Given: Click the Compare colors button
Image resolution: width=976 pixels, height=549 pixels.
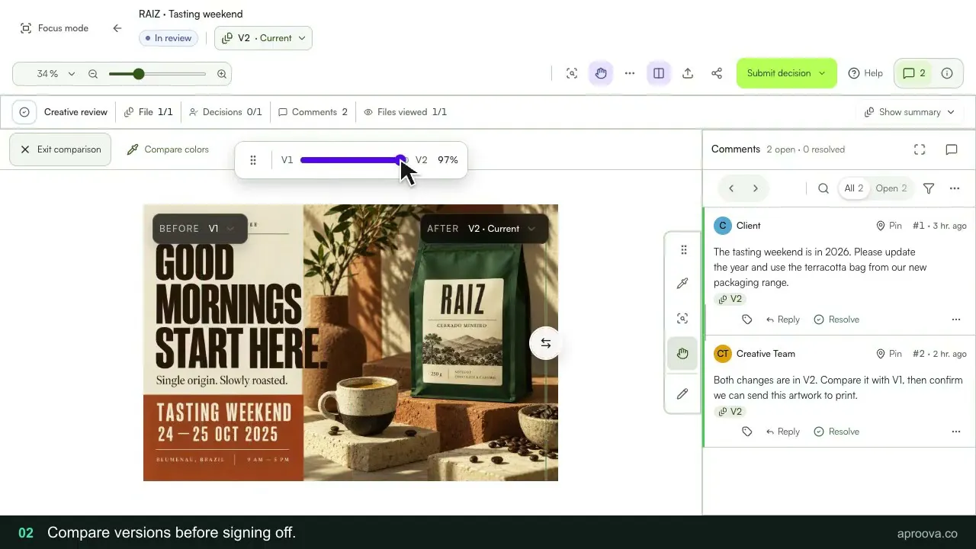Looking at the screenshot, I should coord(168,149).
